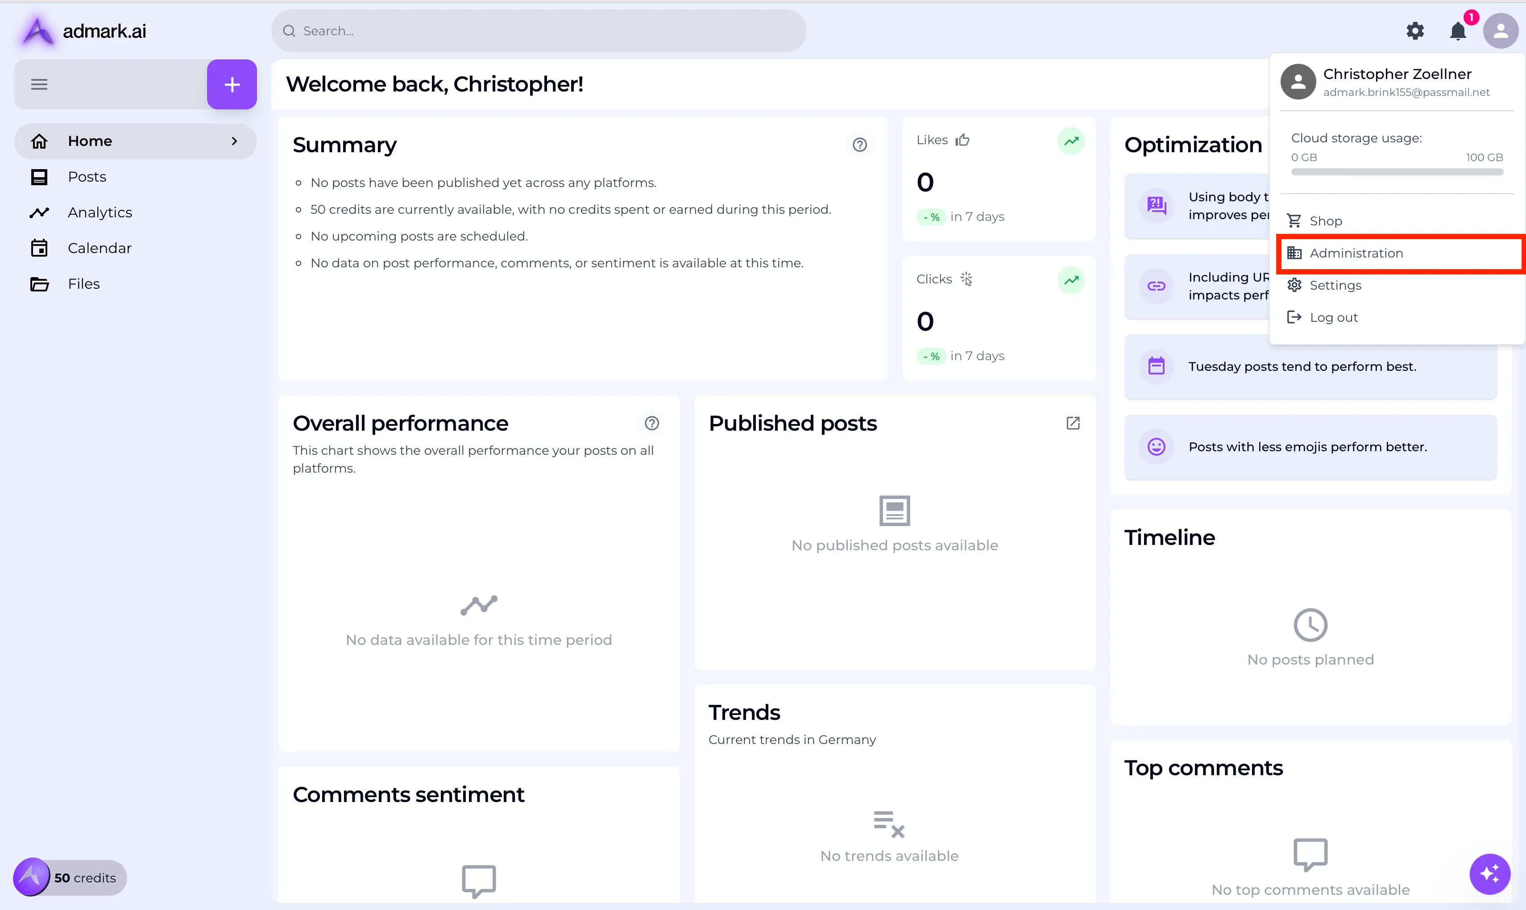Click the cloud storage usage bar
The width and height of the screenshot is (1526, 910).
tap(1396, 172)
